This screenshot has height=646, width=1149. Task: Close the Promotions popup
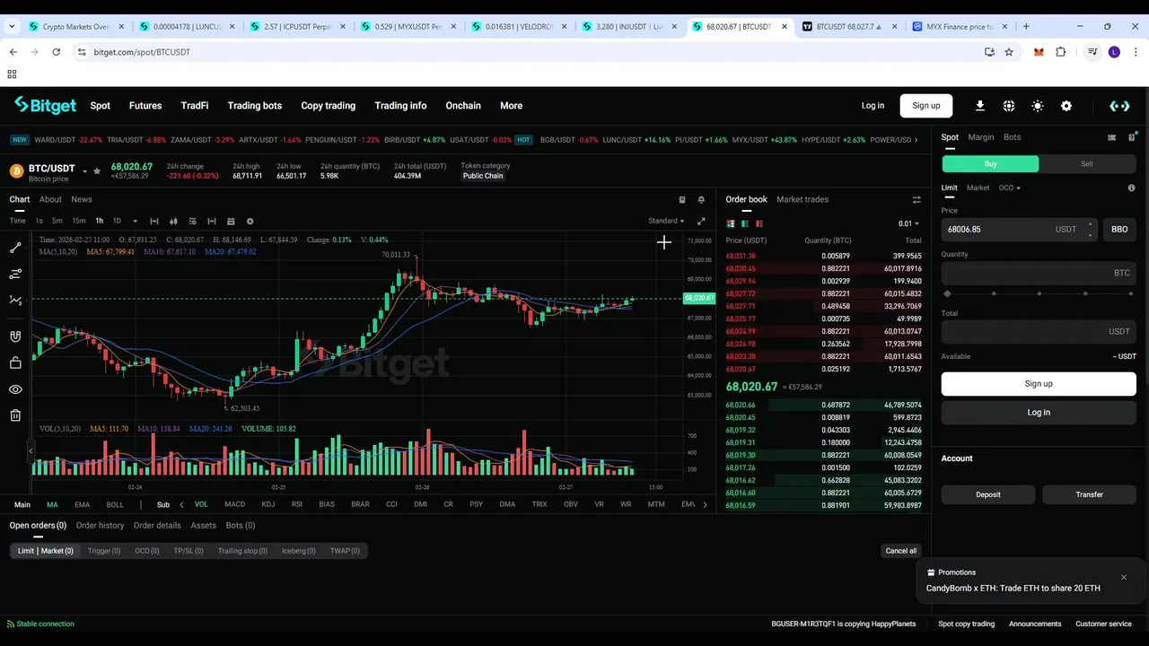tap(1123, 578)
